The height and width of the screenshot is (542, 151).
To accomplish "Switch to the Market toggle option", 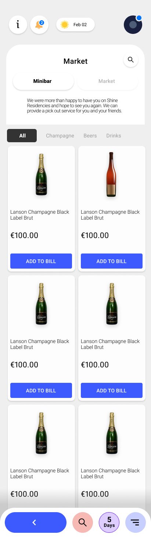I will point(107,81).
